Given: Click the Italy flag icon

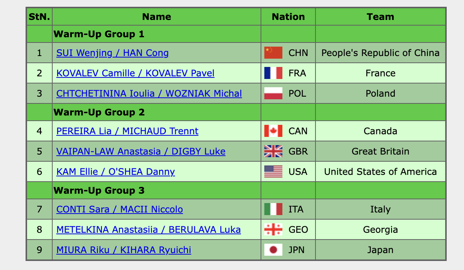Looking at the screenshot, I should (x=273, y=209).
